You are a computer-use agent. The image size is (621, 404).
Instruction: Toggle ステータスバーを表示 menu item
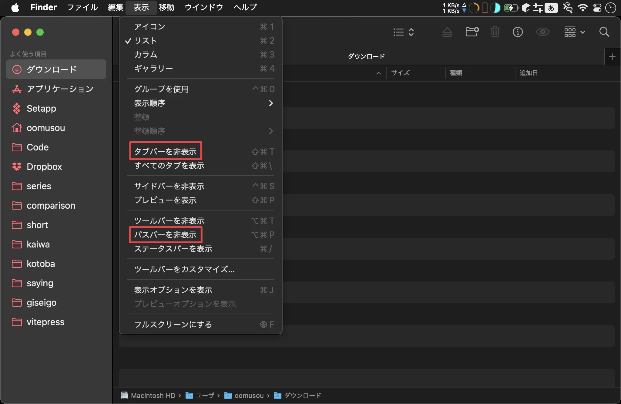[x=201, y=249]
